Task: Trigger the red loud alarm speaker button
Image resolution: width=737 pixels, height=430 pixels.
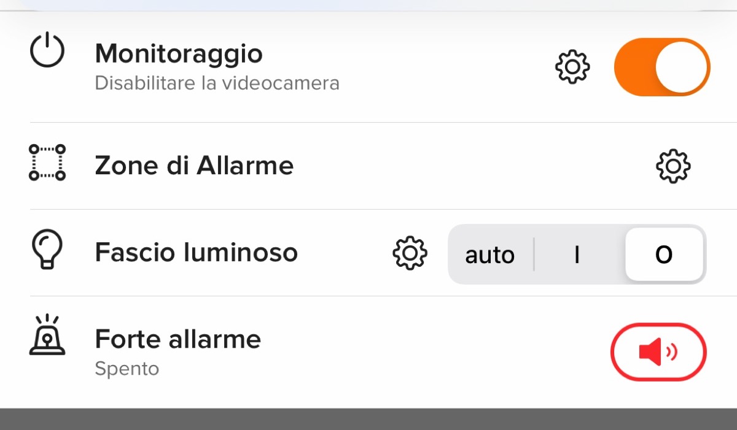Action: click(x=658, y=352)
